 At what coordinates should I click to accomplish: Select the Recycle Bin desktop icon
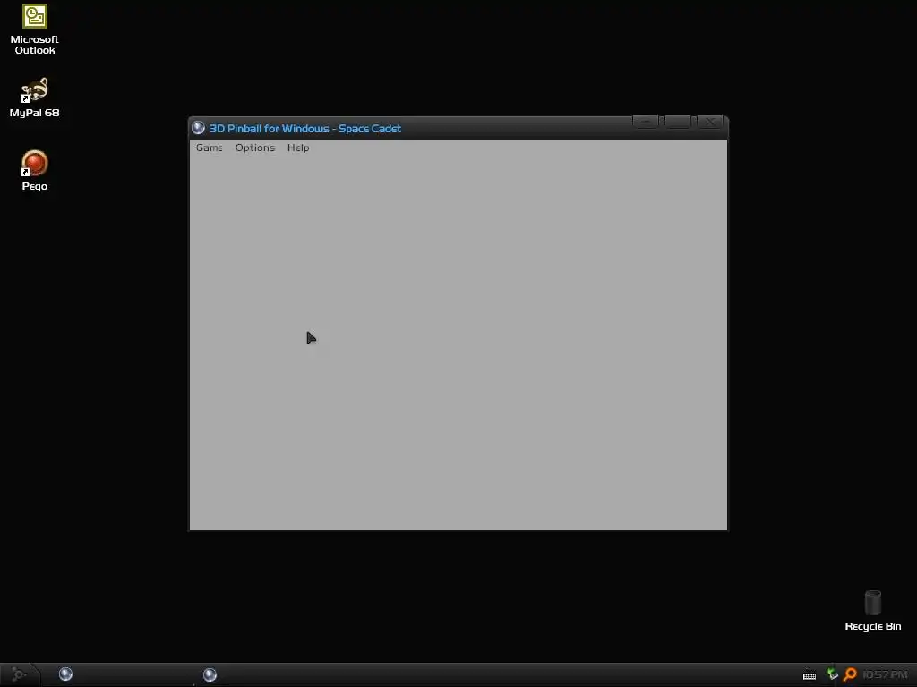pos(872,610)
